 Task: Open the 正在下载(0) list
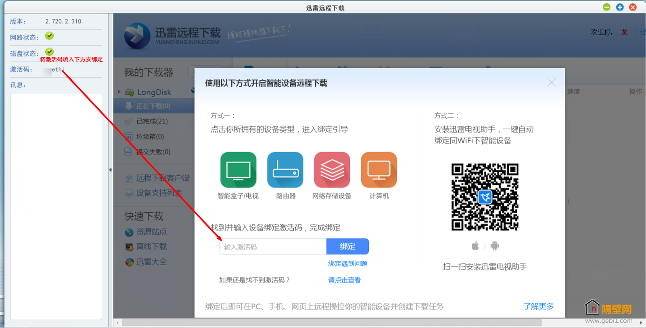(153, 106)
